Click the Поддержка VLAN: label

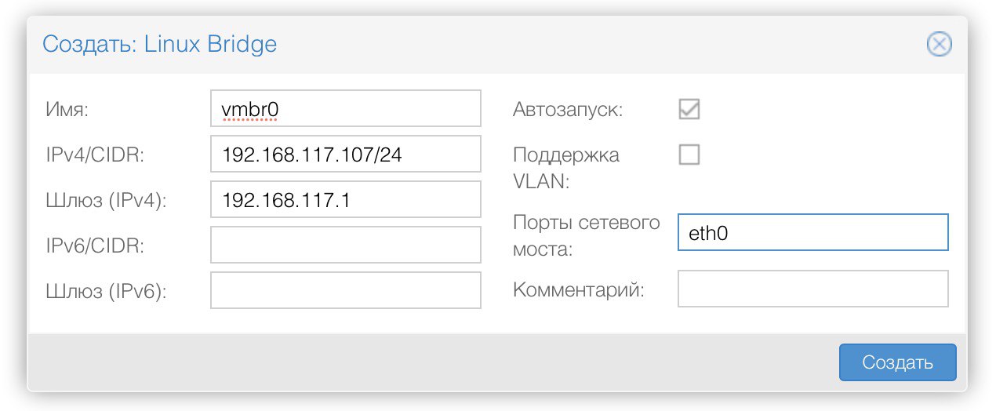click(x=566, y=168)
